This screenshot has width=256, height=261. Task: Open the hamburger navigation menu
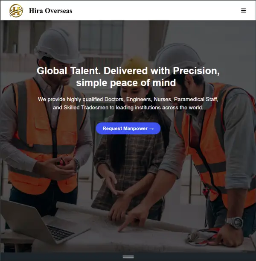pyautogui.click(x=243, y=11)
